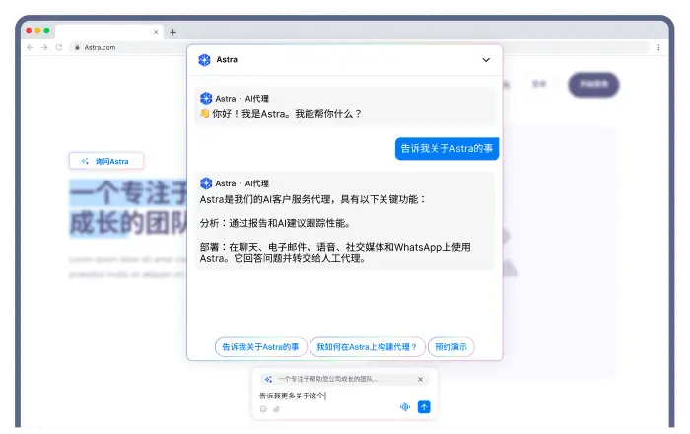
Task: Collapse the Astra chat with the chevron
Action: (x=486, y=60)
